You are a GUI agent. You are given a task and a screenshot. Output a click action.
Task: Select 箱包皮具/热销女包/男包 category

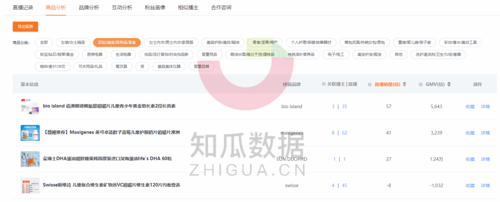[x=364, y=43]
